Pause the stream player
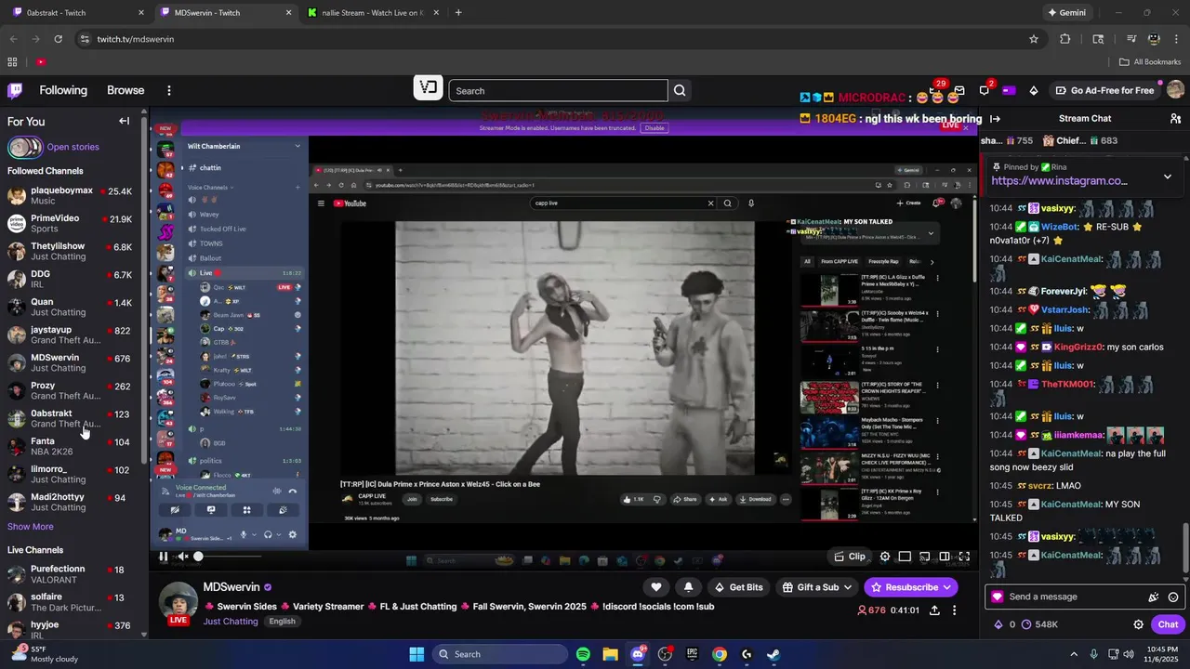Image resolution: width=1190 pixels, height=669 pixels. pos(163,557)
